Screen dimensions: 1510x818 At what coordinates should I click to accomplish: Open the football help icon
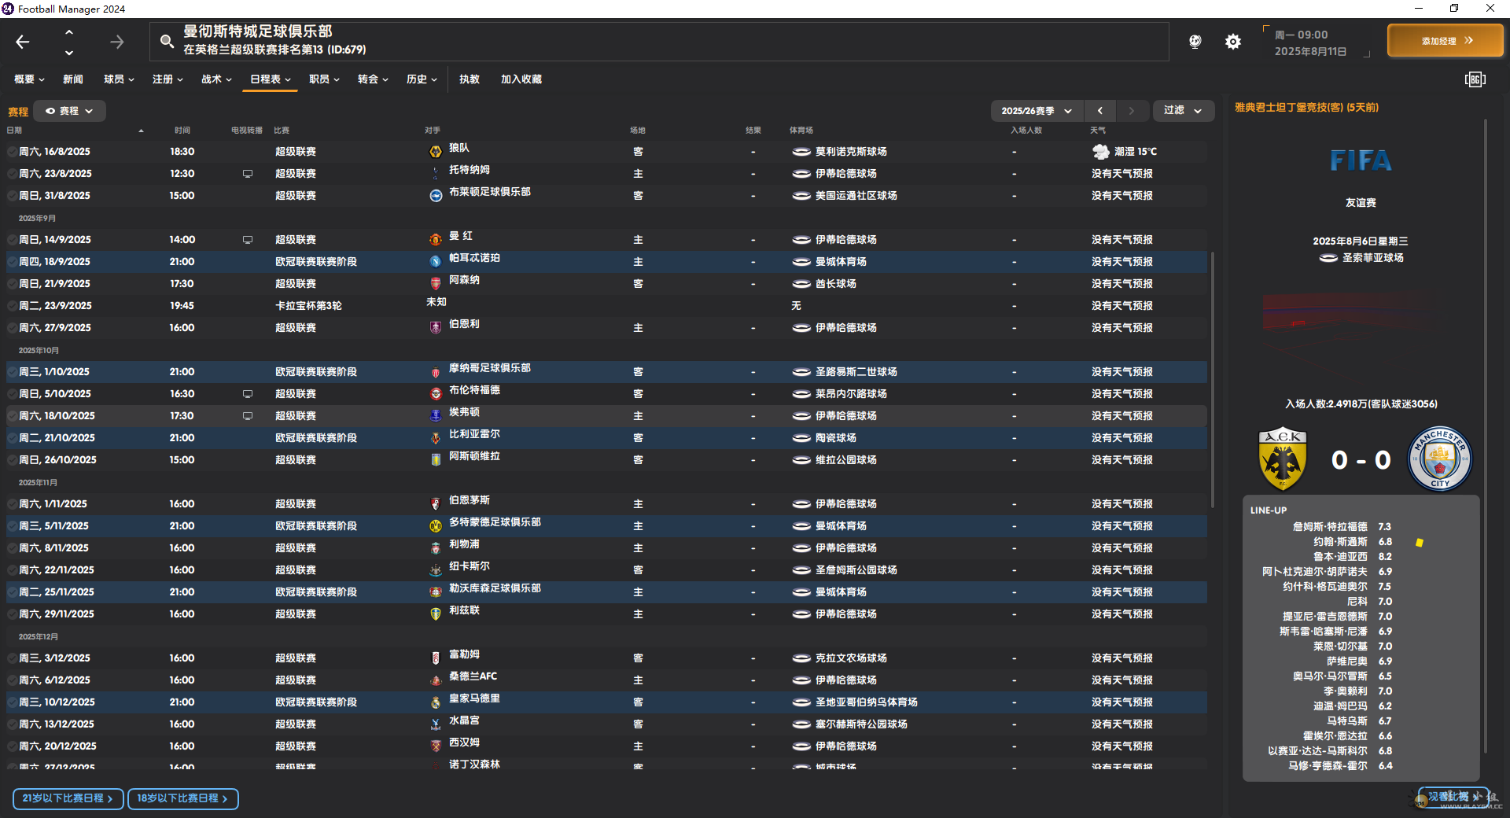[x=1195, y=42]
